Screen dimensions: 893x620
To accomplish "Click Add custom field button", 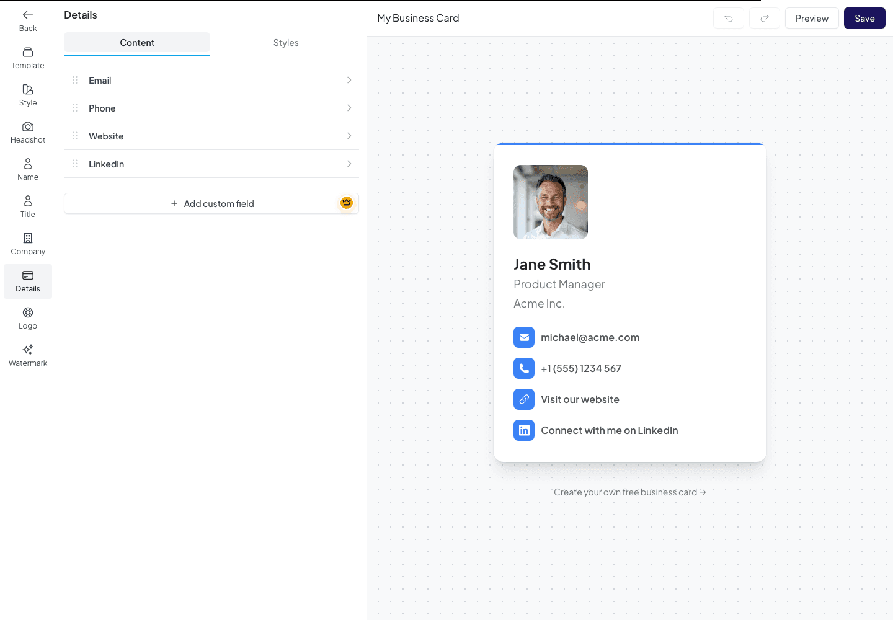I will point(211,203).
